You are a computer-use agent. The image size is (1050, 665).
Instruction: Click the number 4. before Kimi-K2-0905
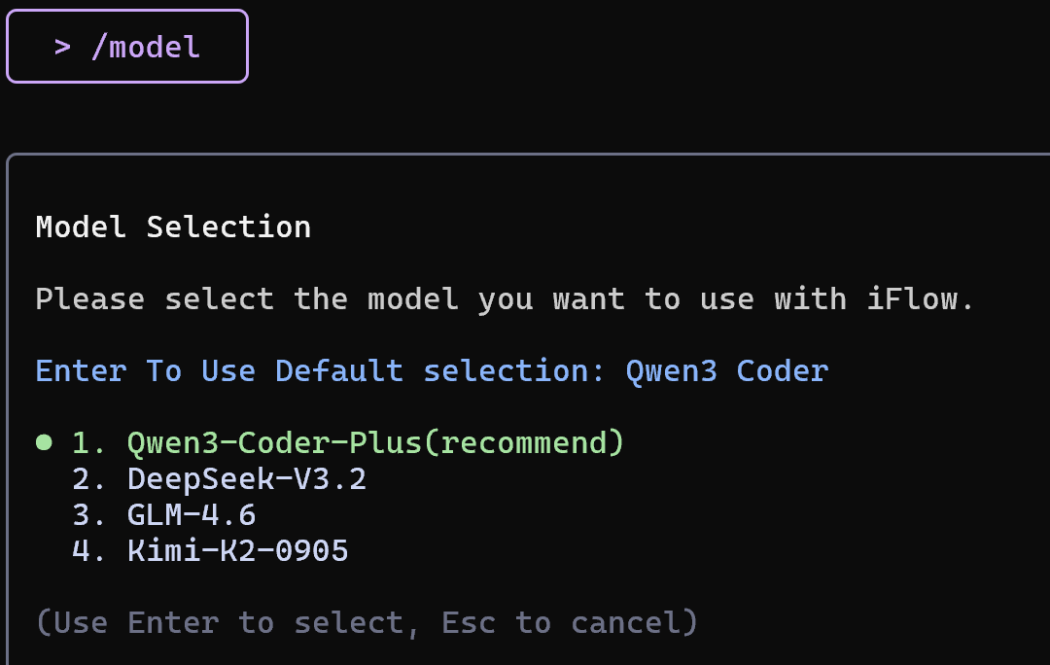pos(89,551)
